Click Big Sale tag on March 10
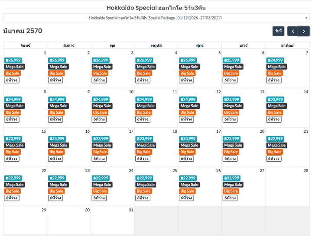 100,112
